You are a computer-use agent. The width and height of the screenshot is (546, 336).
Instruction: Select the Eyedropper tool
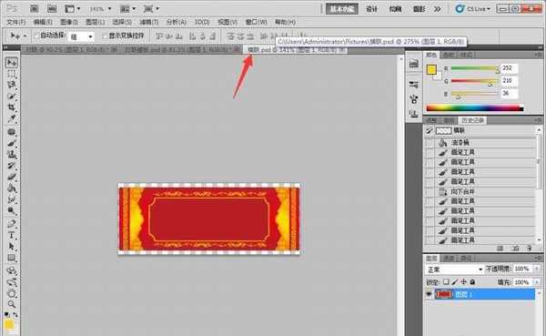pos(12,118)
